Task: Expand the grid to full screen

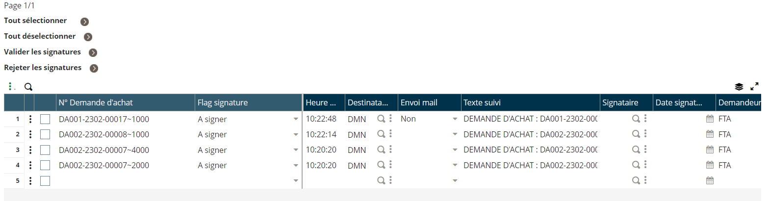Action: coord(754,87)
